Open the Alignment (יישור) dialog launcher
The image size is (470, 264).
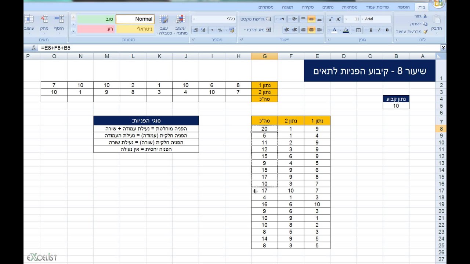[241, 39]
